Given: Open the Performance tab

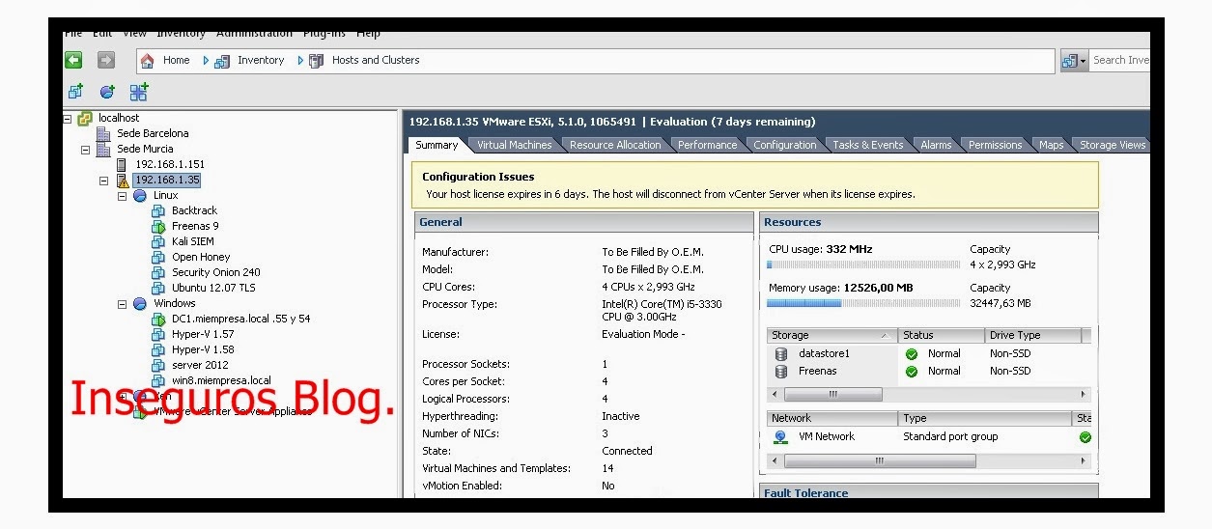Looking at the screenshot, I should coord(707,145).
